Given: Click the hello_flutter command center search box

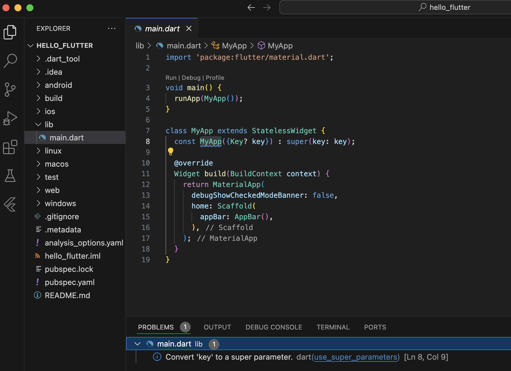Looking at the screenshot, I should pyautogui.click(x=395, y=7).
